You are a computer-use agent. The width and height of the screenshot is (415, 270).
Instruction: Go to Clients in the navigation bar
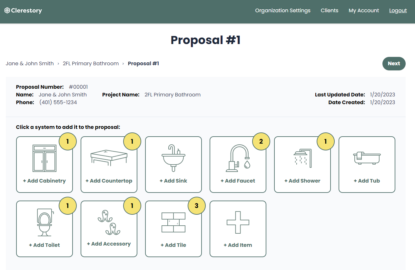point(330,11)
